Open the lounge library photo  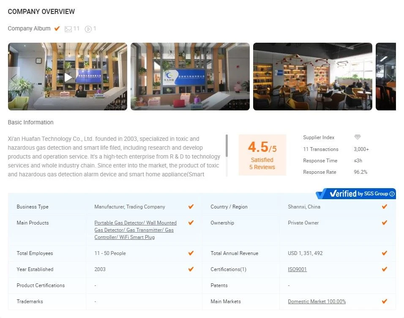[x=313, y=77]
